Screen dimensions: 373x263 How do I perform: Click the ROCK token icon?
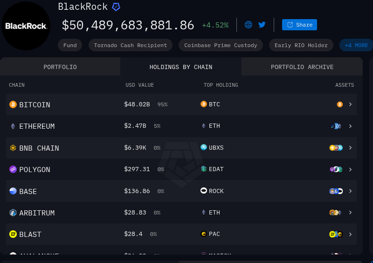point(204,191)
